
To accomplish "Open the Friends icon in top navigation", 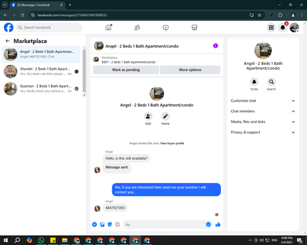I will coord(137,28).
